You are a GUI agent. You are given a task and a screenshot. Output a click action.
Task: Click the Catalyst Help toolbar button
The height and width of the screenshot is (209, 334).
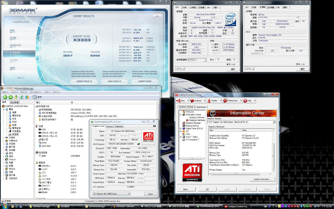click(x=248, y=101)
